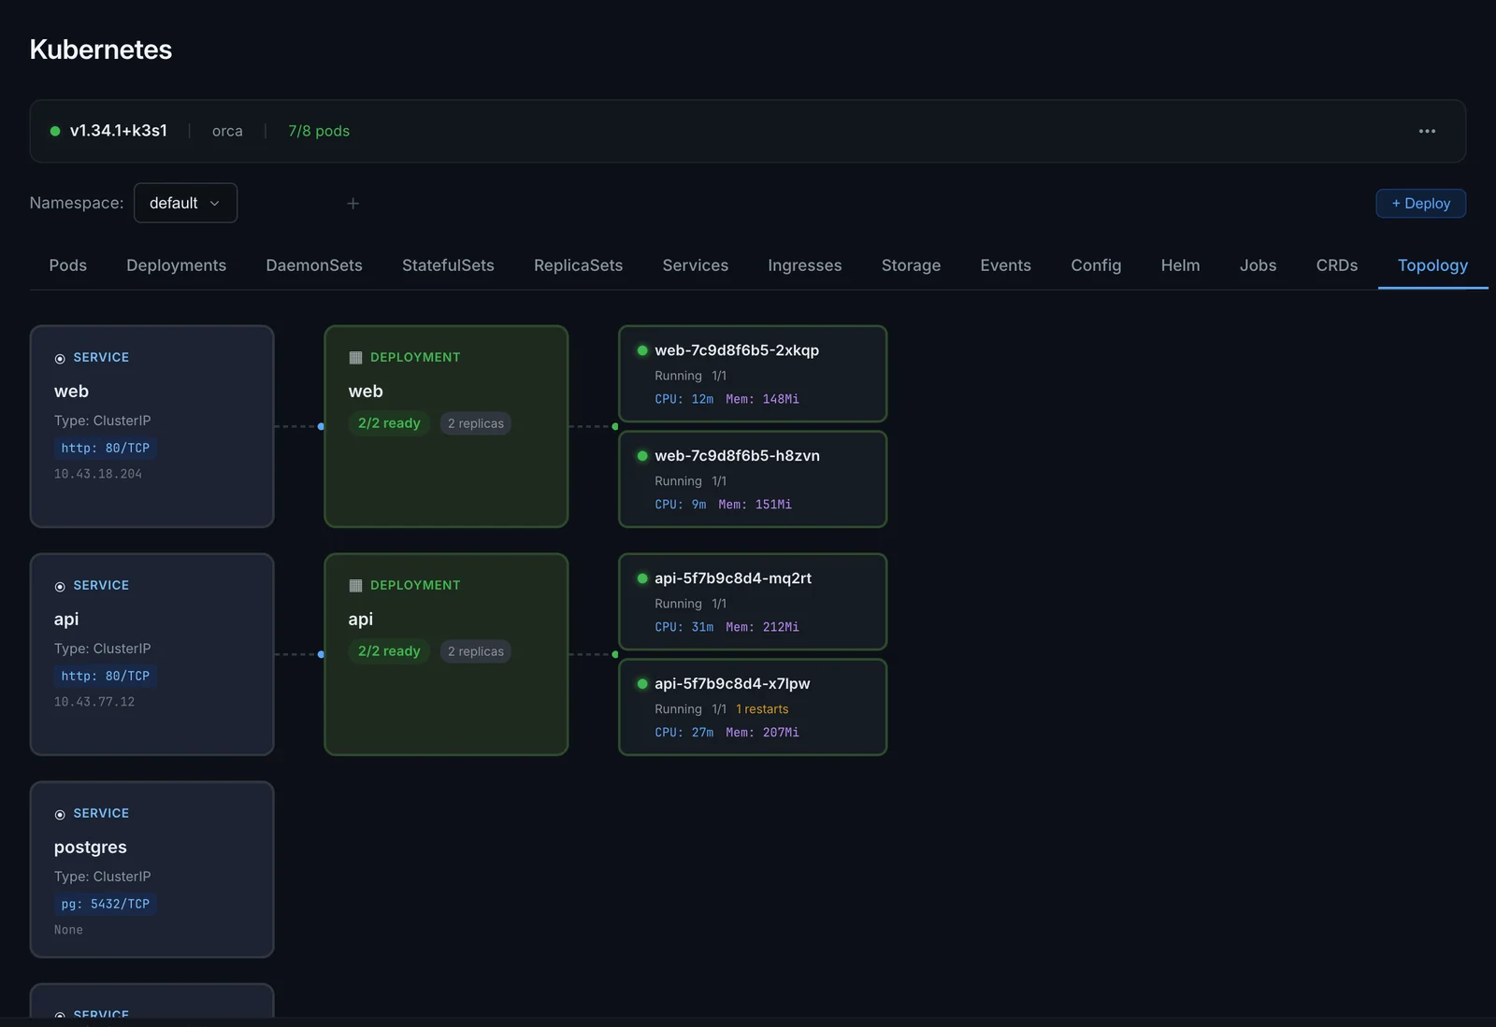Click the web service target icon
Image resolution: width=1496 pixels, height=1027 pixels.
60,359
